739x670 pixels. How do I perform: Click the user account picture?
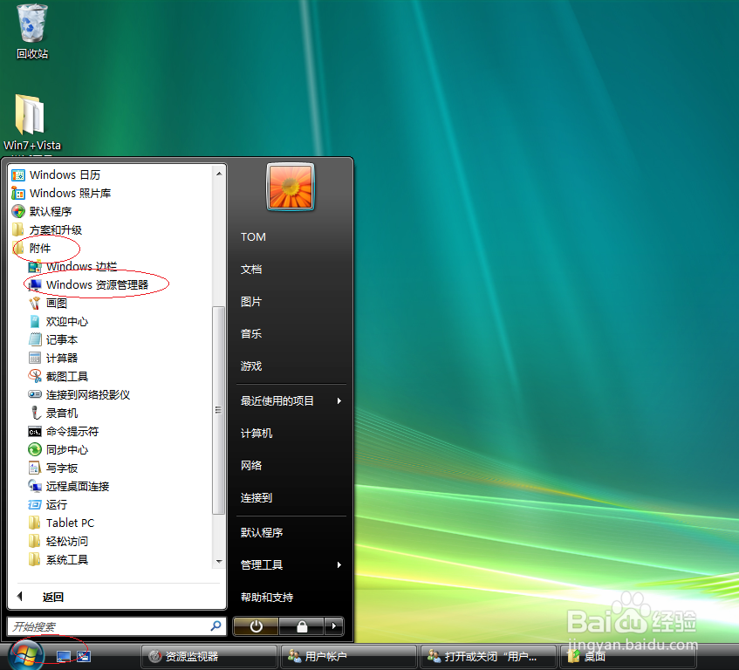tap(291, 187)
